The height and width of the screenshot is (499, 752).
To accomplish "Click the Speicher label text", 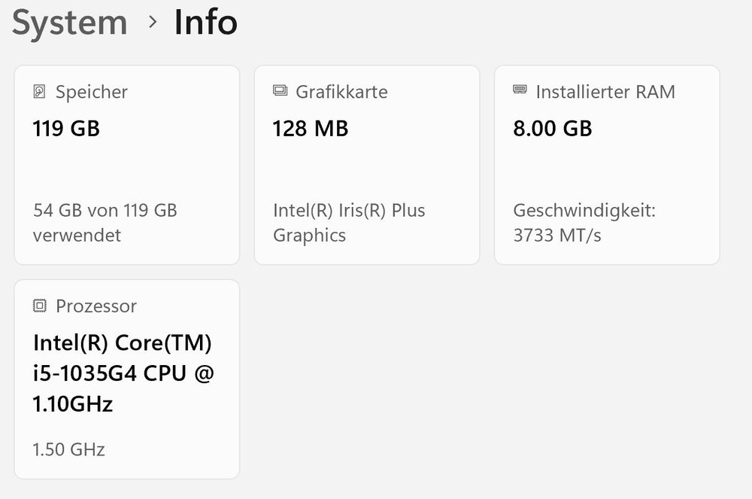I will pyautogui.click(x=92, y=92).
